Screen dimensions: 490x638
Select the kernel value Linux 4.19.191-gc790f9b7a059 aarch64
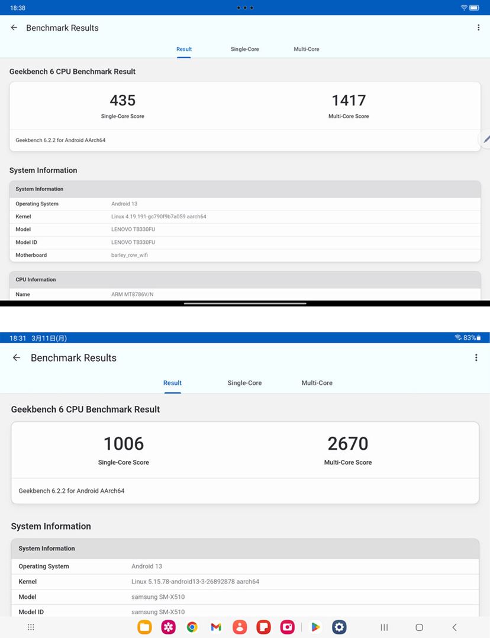(x=159, y=217)
